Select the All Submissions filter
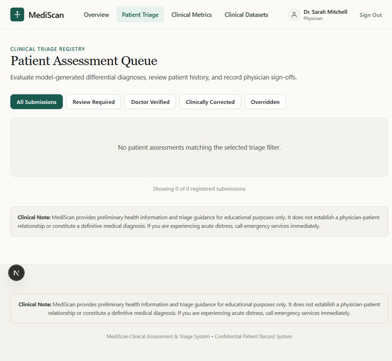This screenshot has height=361, width=392. point(37,102)
